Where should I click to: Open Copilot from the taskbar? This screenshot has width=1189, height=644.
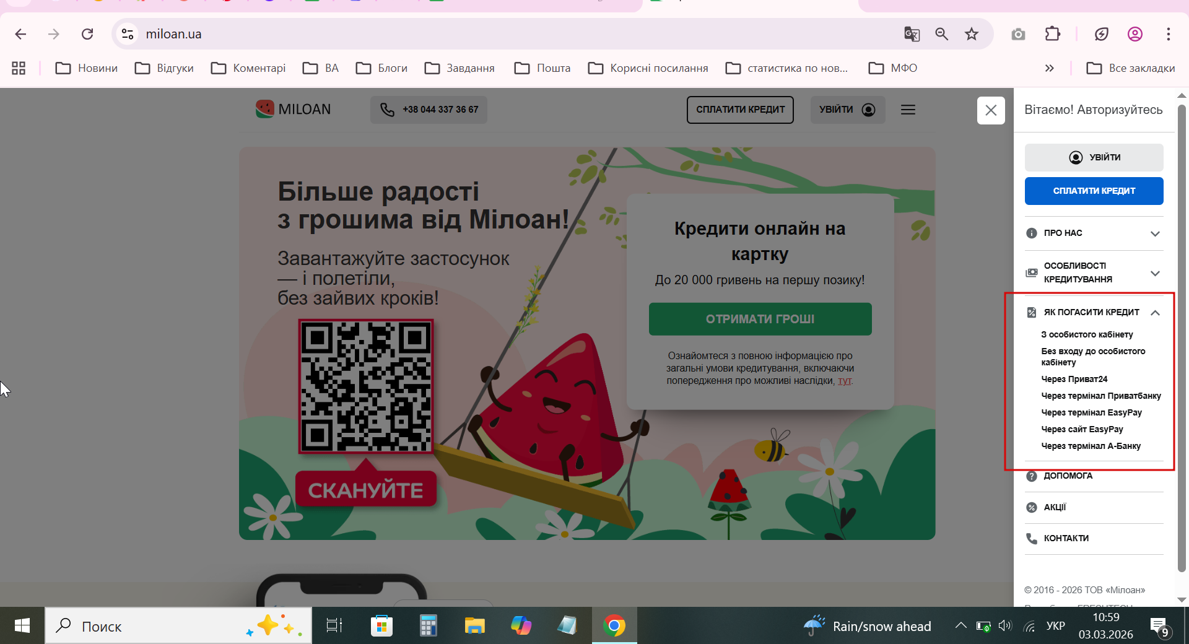(521, 626)
